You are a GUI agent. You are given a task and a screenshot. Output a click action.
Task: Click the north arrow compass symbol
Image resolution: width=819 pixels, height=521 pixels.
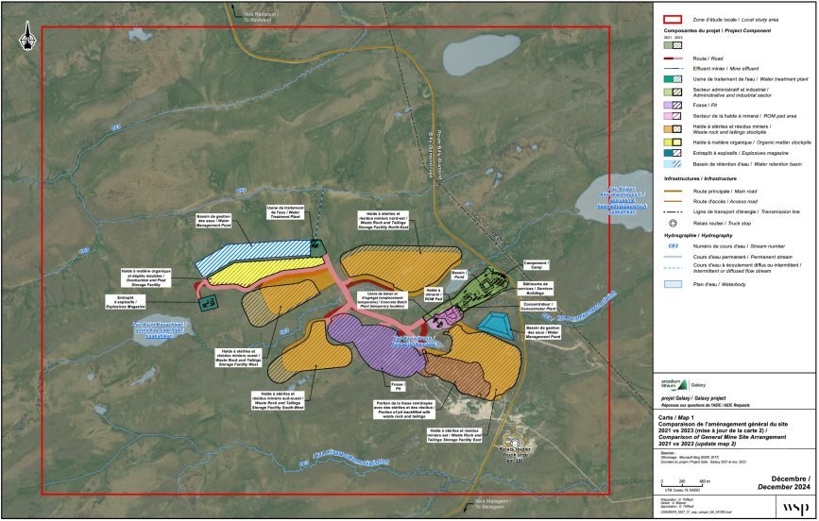coord(27,37)
